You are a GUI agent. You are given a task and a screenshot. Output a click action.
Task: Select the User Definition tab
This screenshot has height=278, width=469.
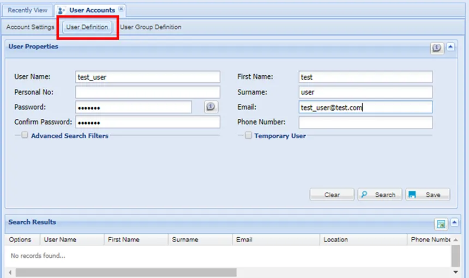point(87,27)
